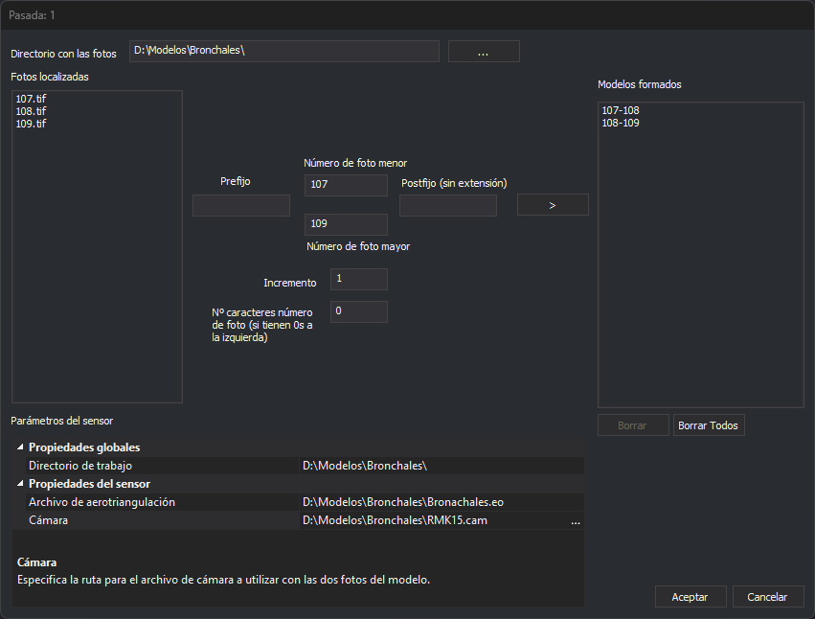Screen dimensions: 815x619
Task: Select 108.tif in located photos list
Action: coord(32,111)
